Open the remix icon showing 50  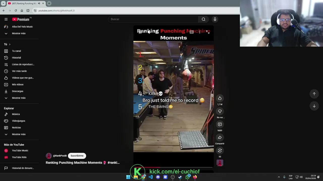pyautogui.click(x=220, y=151)
